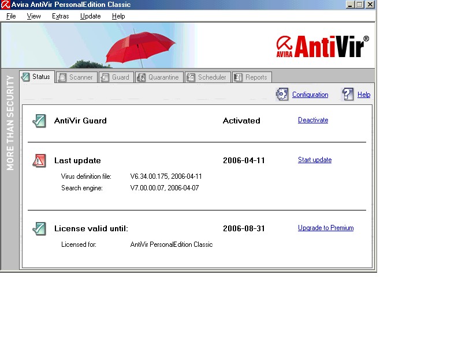Switch to the Status tab
Viewport: 462px width, 346px height.
[37, 77]
